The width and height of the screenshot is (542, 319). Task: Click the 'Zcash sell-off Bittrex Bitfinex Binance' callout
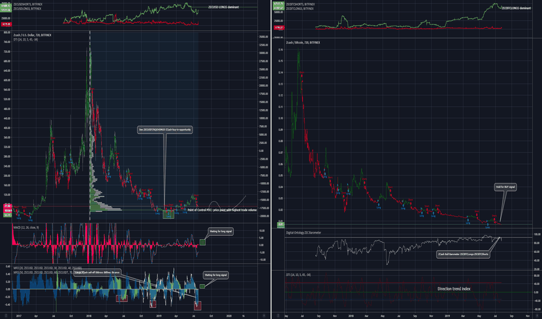98,273
